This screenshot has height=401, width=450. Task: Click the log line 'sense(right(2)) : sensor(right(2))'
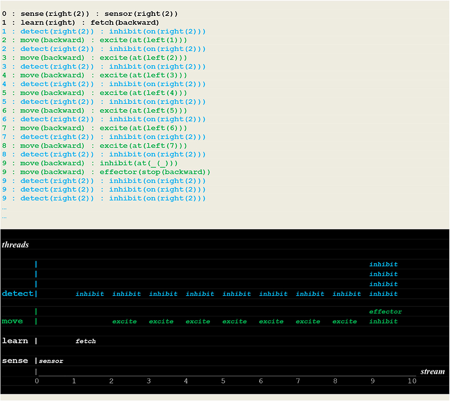(x=90, y=14)
